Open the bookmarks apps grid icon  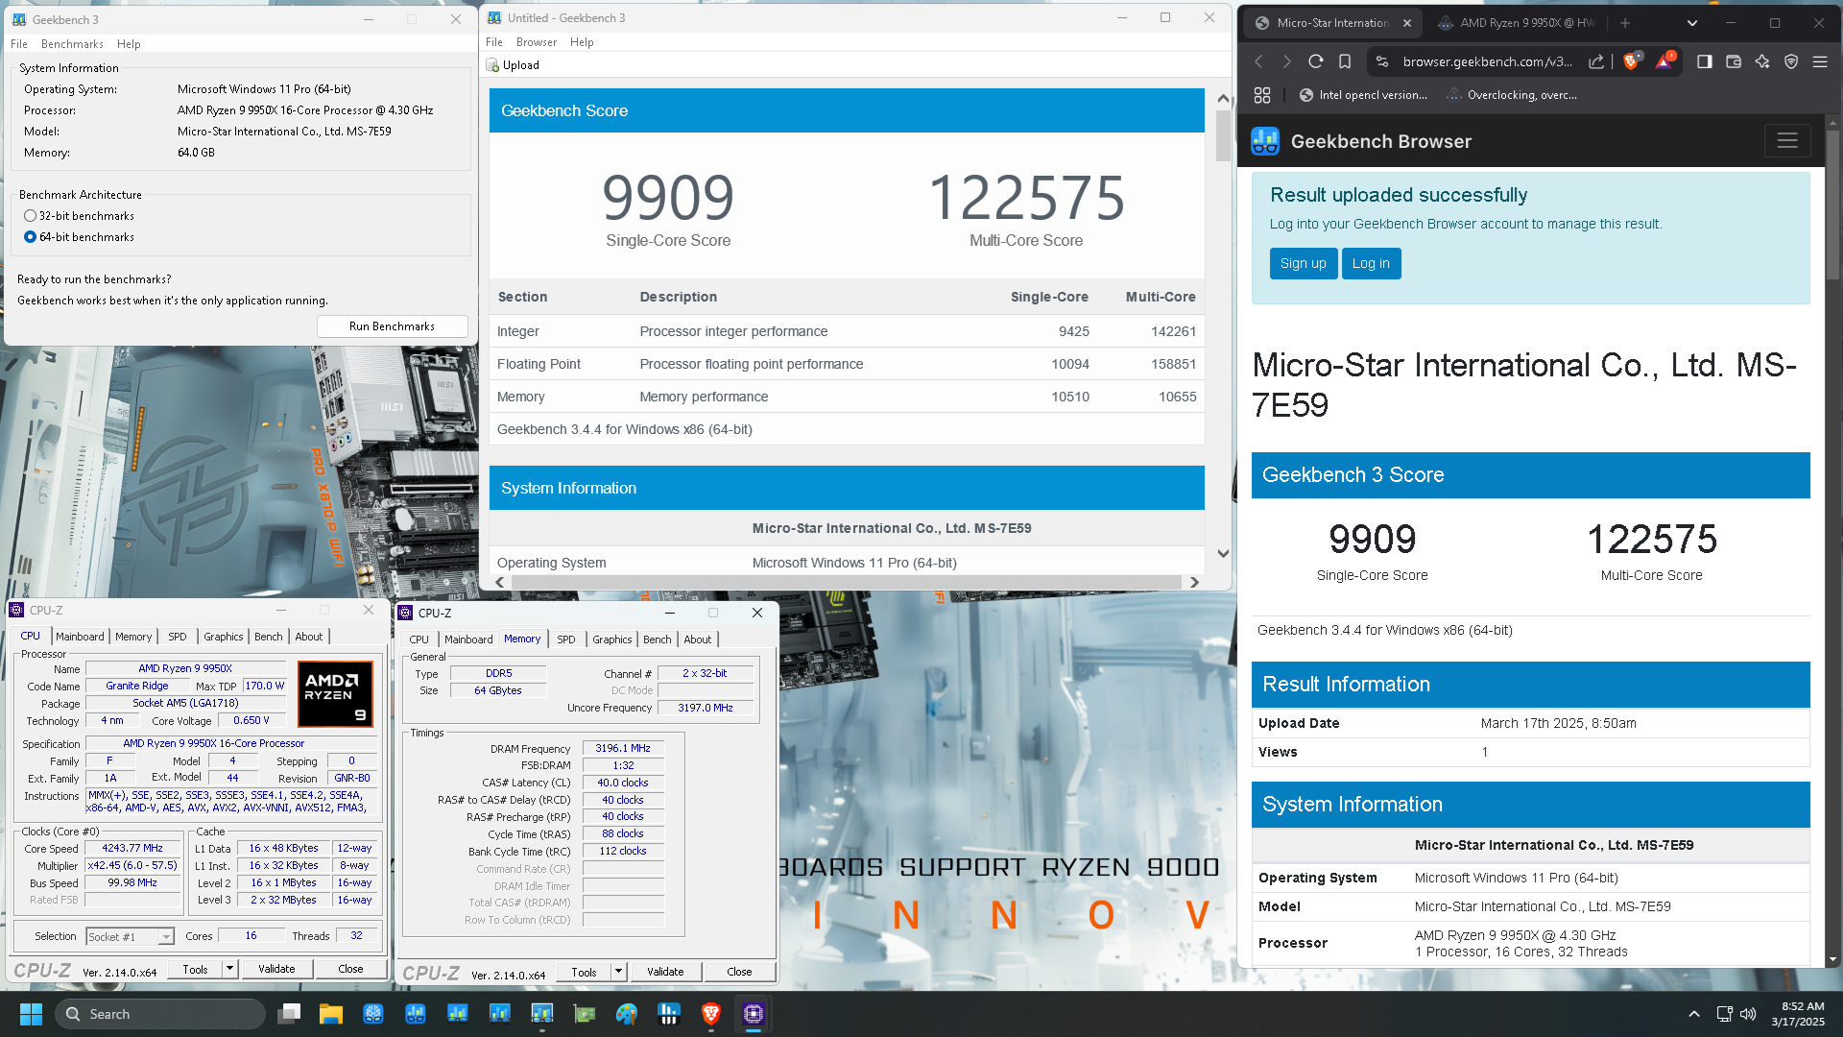click(x=1262, y=95)
